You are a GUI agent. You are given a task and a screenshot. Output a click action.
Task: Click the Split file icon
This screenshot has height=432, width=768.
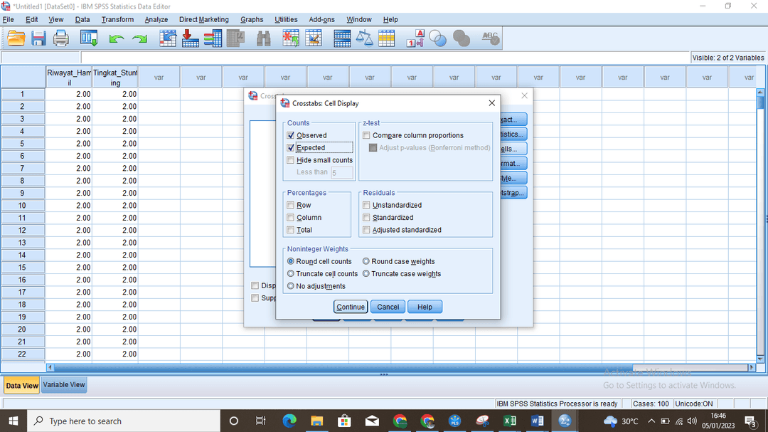(x=342, y=38)
